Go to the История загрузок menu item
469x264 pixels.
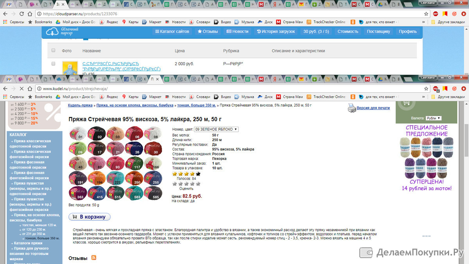point(276,31)
